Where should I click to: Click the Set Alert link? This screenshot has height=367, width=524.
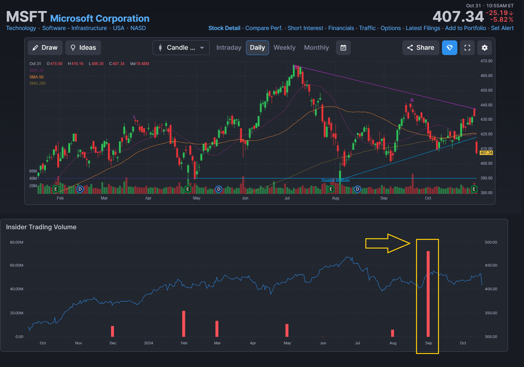tap(502, 28)
